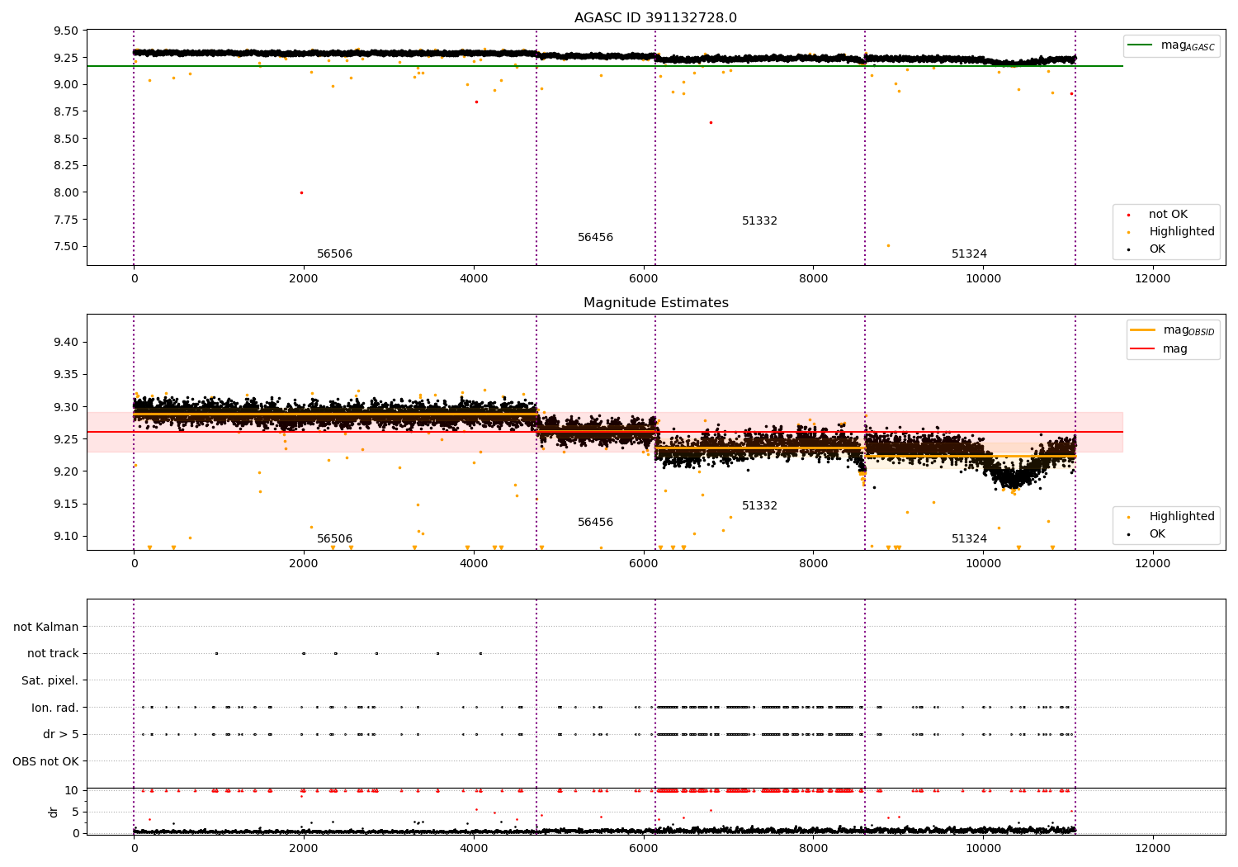
Task: Click the 9.10 tick on middle plot y-axis
Action: pos(65,536)
